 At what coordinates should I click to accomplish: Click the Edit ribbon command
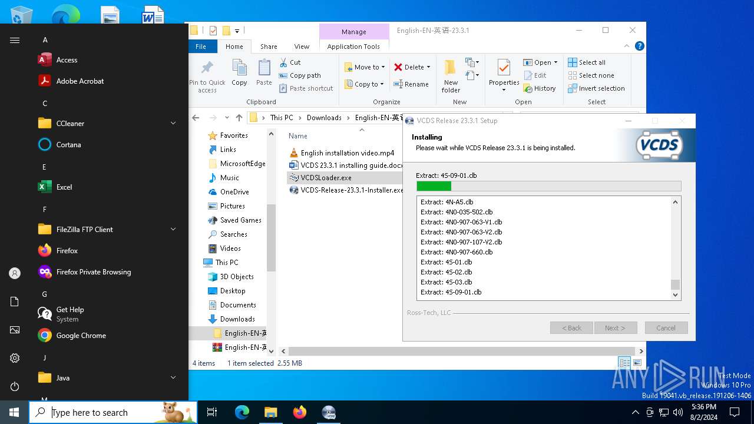(x=535, y=75)
